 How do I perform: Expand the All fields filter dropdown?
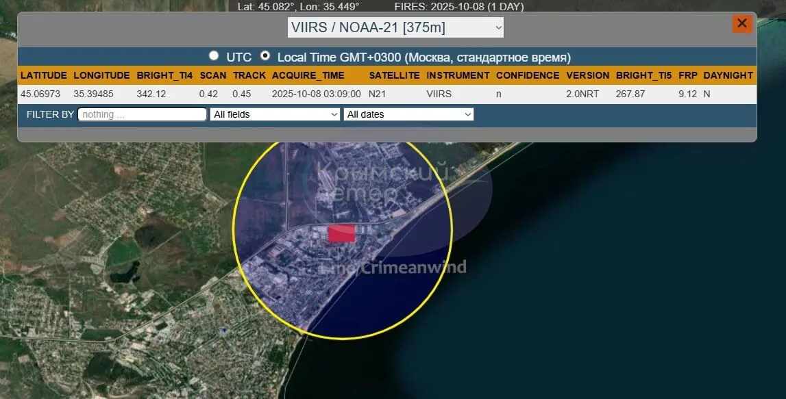coord(275,114)
